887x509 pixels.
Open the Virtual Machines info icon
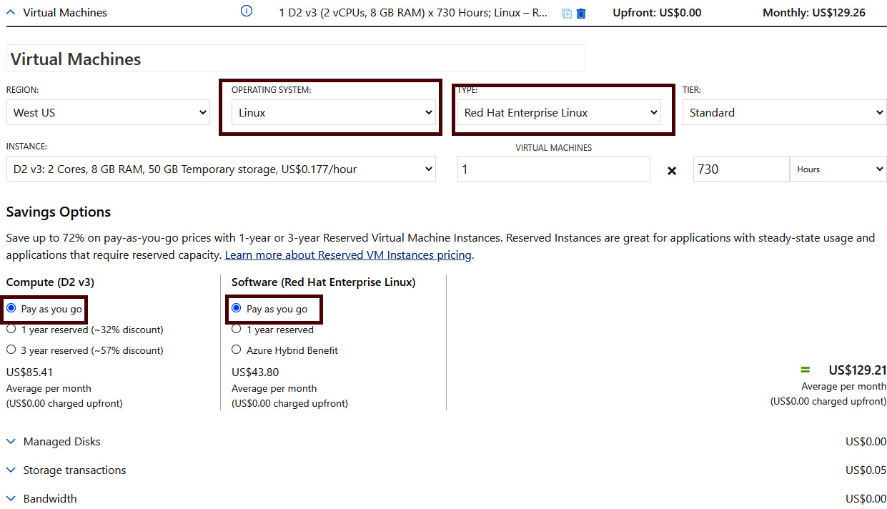pos(247,11)
